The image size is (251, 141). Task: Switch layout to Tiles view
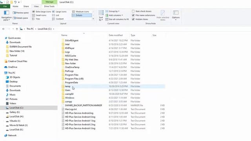36,19
